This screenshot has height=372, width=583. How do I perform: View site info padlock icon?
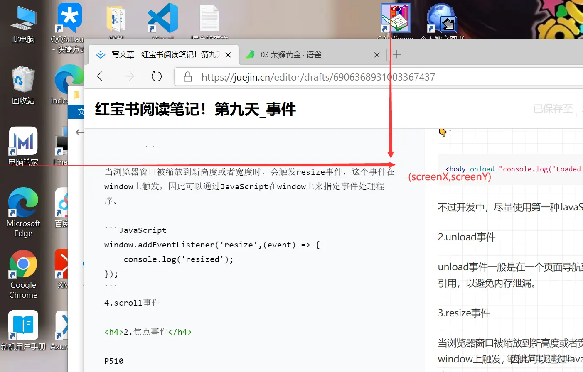point(188,77)
